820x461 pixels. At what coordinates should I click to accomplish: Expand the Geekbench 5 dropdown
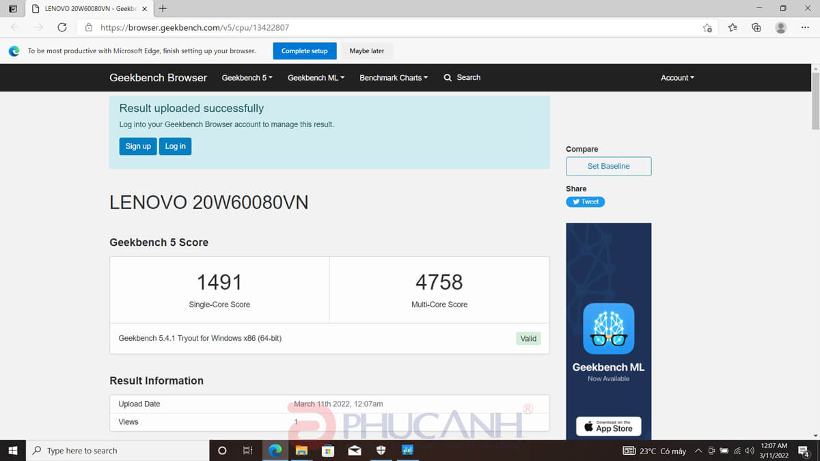247,78
